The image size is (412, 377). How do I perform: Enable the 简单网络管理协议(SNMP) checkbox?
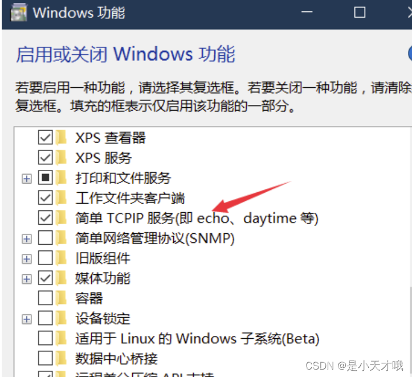tap(45, 238)
